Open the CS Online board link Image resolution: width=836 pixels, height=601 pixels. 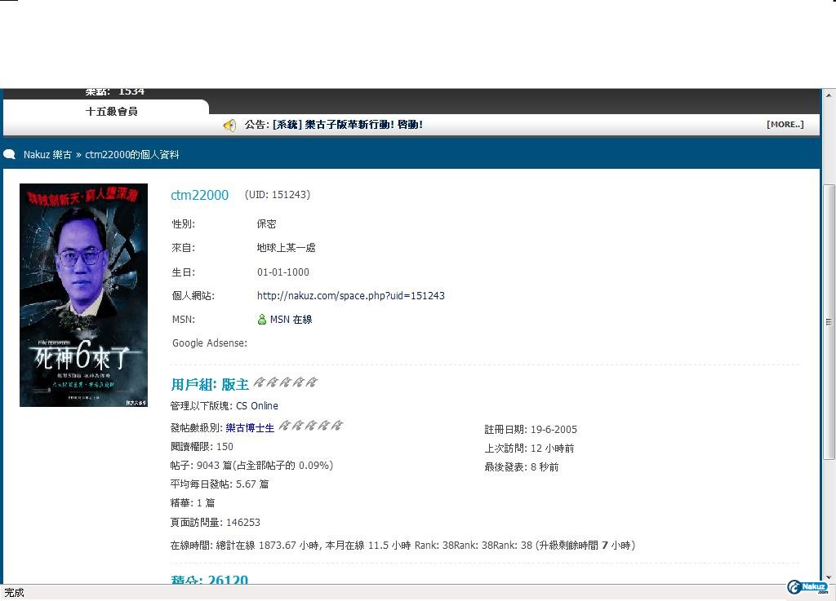click(x=257, y=406)
